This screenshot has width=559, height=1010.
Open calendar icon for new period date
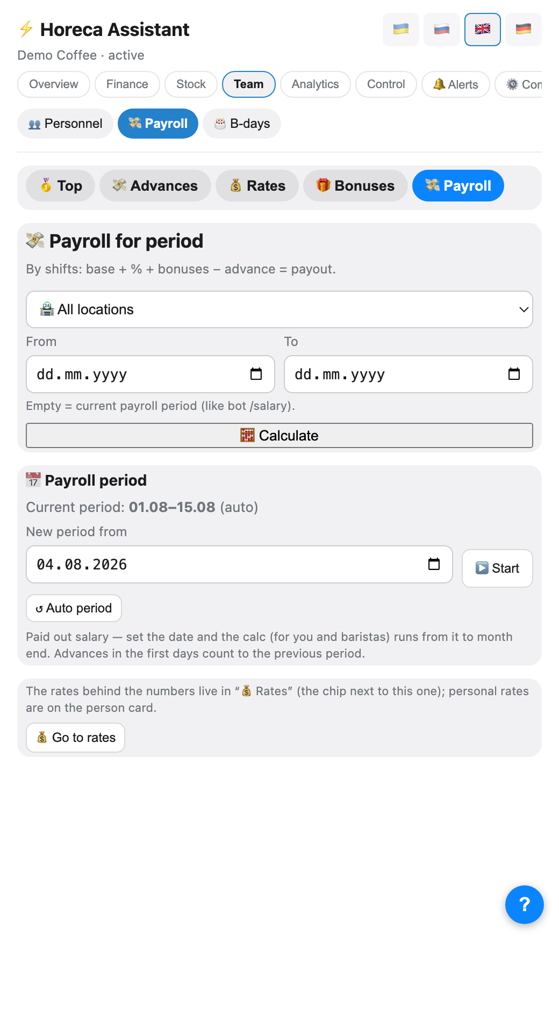(x=434, y=564)
